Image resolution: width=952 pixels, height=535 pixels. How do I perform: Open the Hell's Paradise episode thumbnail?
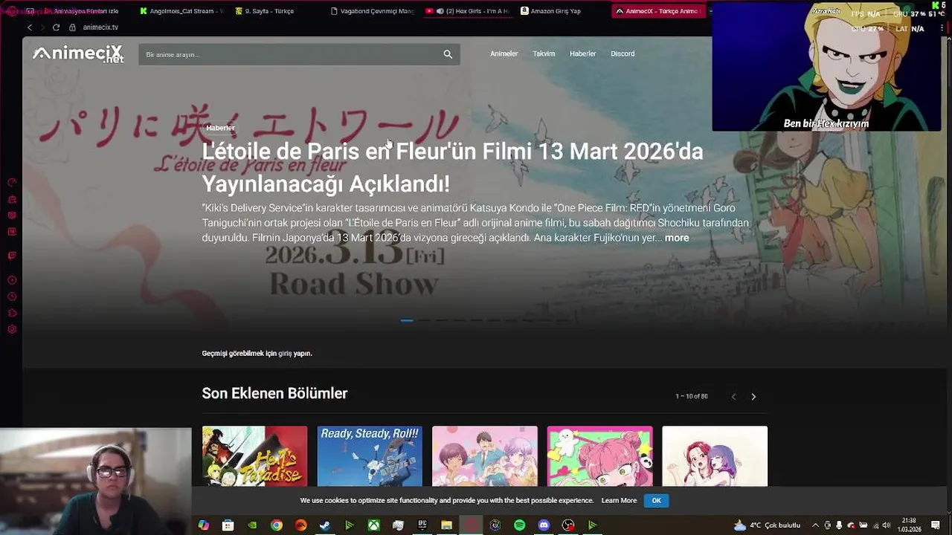[x=254, y=456]
